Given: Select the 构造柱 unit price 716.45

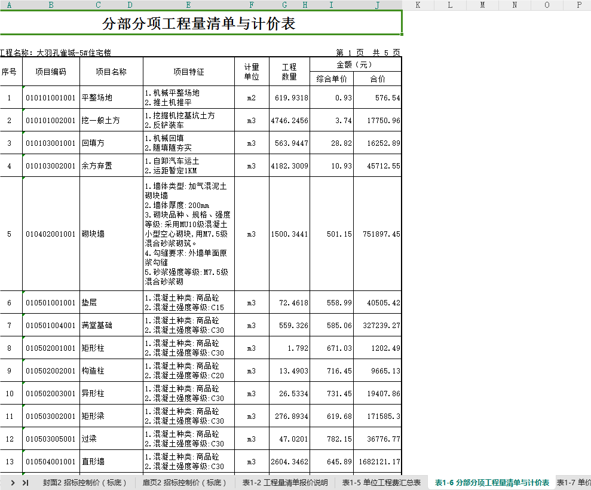Looking at the screenshot, I should pos(332,370).
